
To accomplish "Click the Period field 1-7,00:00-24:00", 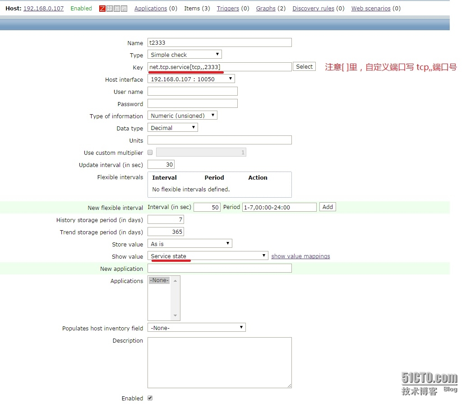I will point(279,207).
